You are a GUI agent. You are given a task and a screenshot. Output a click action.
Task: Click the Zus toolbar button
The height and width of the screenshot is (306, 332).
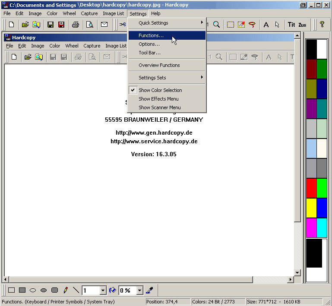click(x=302, y=25)
